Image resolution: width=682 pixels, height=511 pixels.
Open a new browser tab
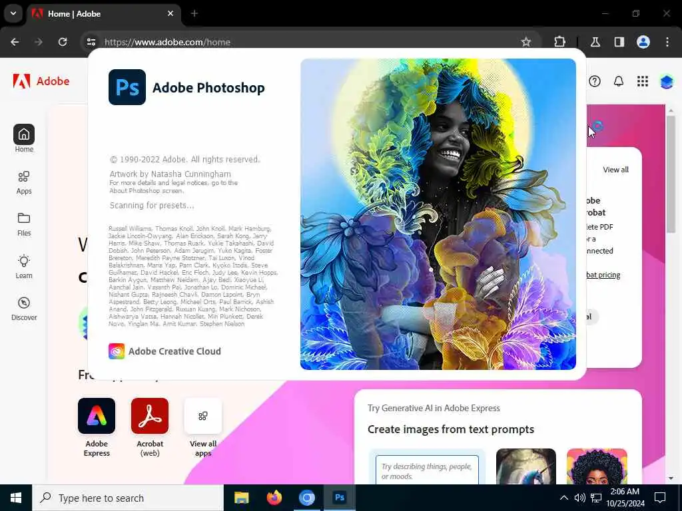pyautogui.click(x=194, y=13)
